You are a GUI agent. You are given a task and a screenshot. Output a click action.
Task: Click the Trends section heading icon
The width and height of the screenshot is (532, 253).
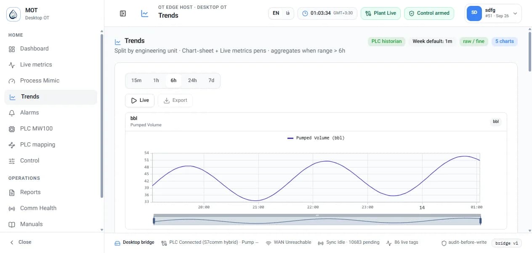[x=118, y=42]
